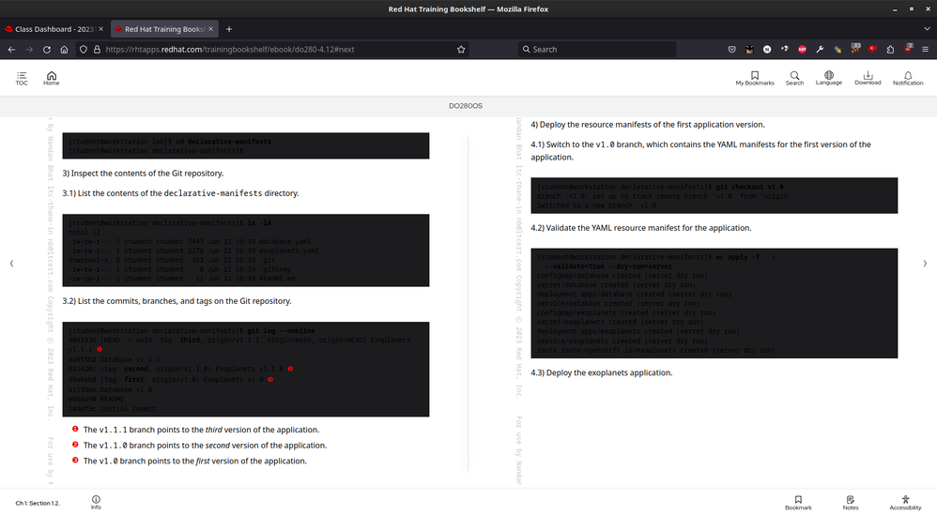Open a new tab with the plus button
Viewport: 937px width, 515px height.
point(229,29)
